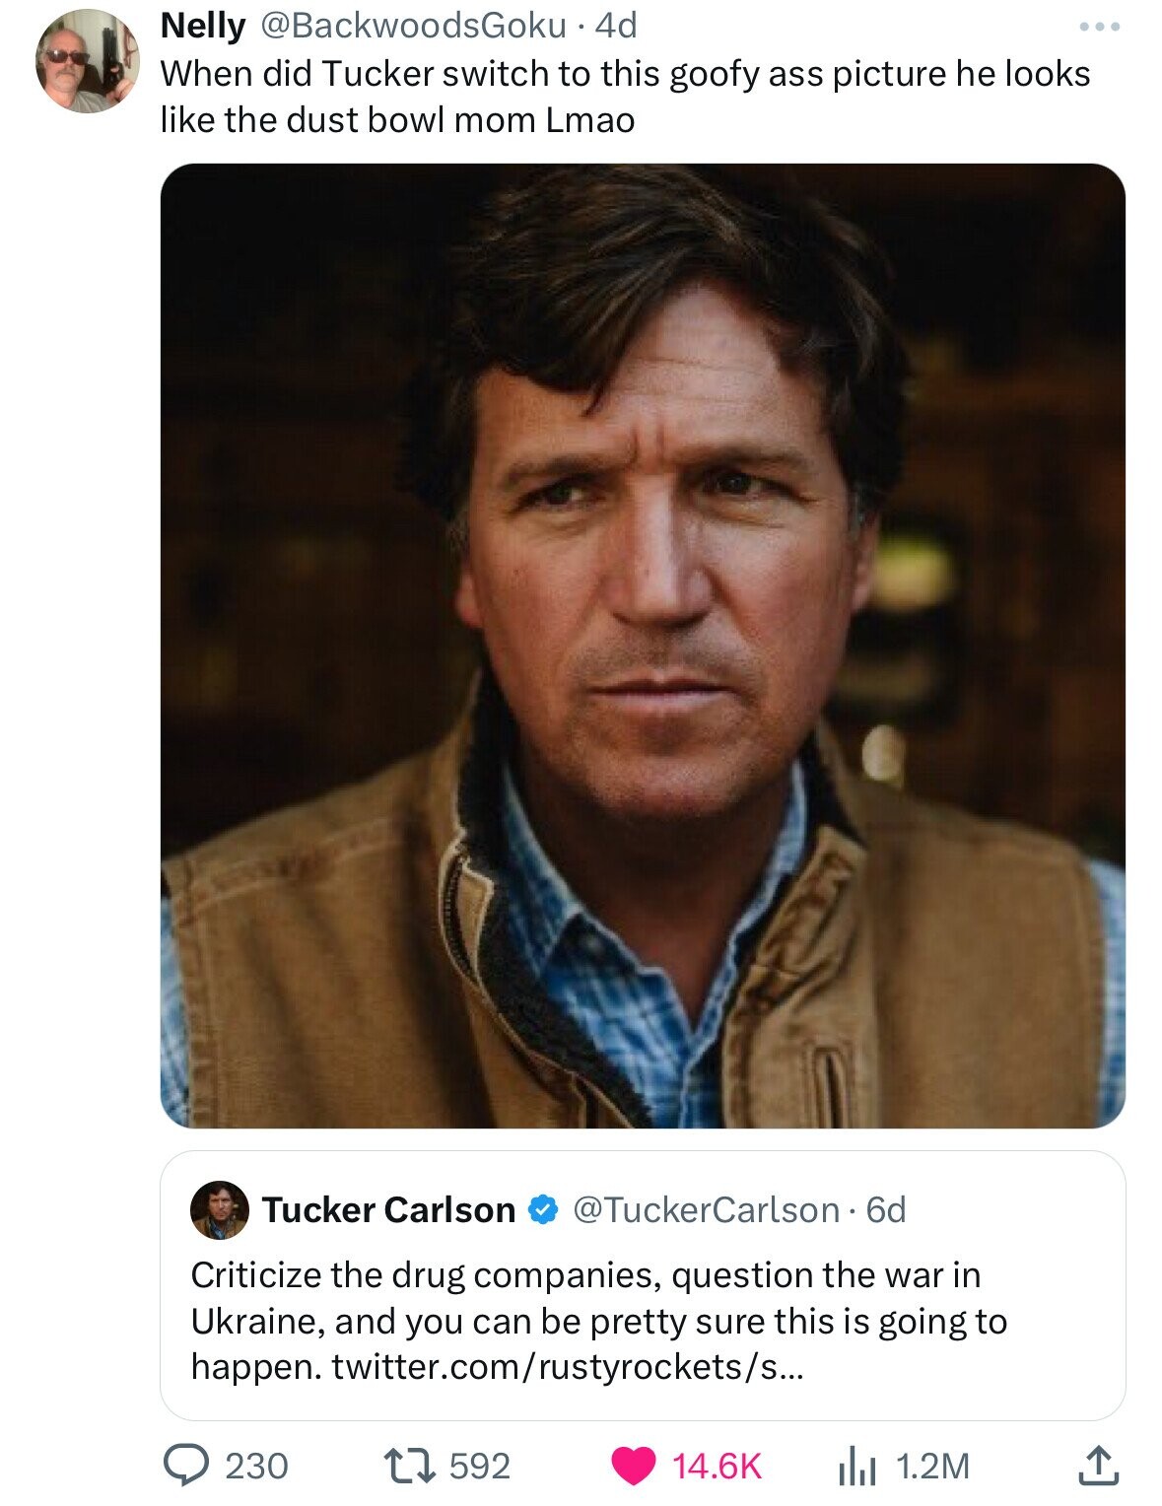Open the @TuckerCarlson handle in quote
This screenshot has width=1162, height=1506.
pos(705,1209)
